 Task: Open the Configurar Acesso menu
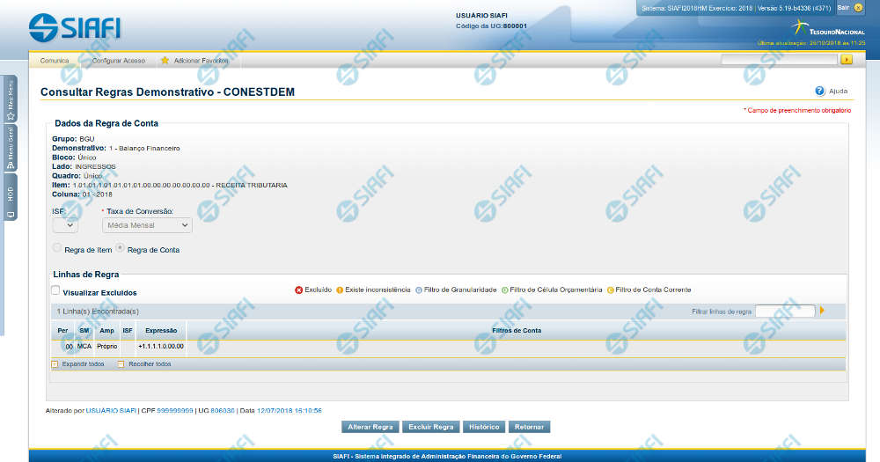click(119, 61)
